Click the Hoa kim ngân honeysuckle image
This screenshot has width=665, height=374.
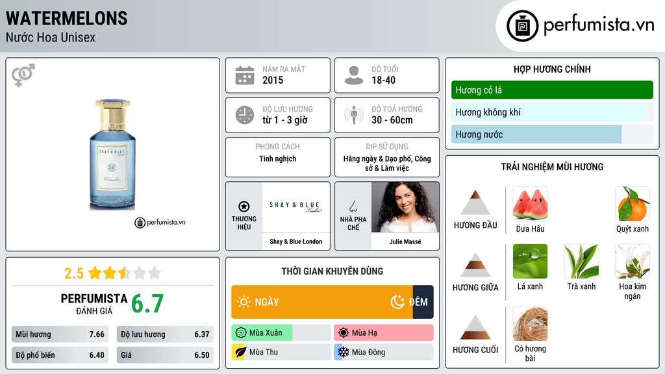(x=633, y=261)
